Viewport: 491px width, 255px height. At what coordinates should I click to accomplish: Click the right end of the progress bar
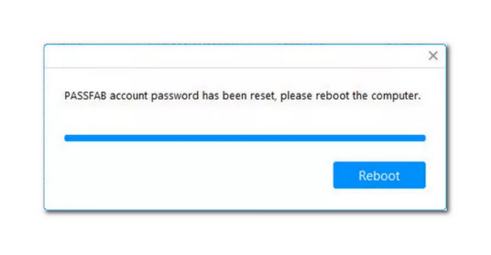pyautogui.click(x=421, y=139)
